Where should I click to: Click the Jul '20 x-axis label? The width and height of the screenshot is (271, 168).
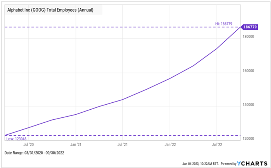click(29, 144)
